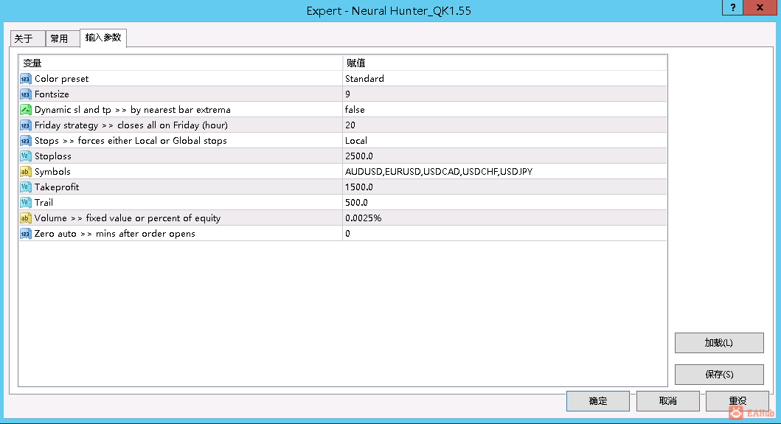
Task: Click the Fontsize integer type icon
Action: coord(25,94)
